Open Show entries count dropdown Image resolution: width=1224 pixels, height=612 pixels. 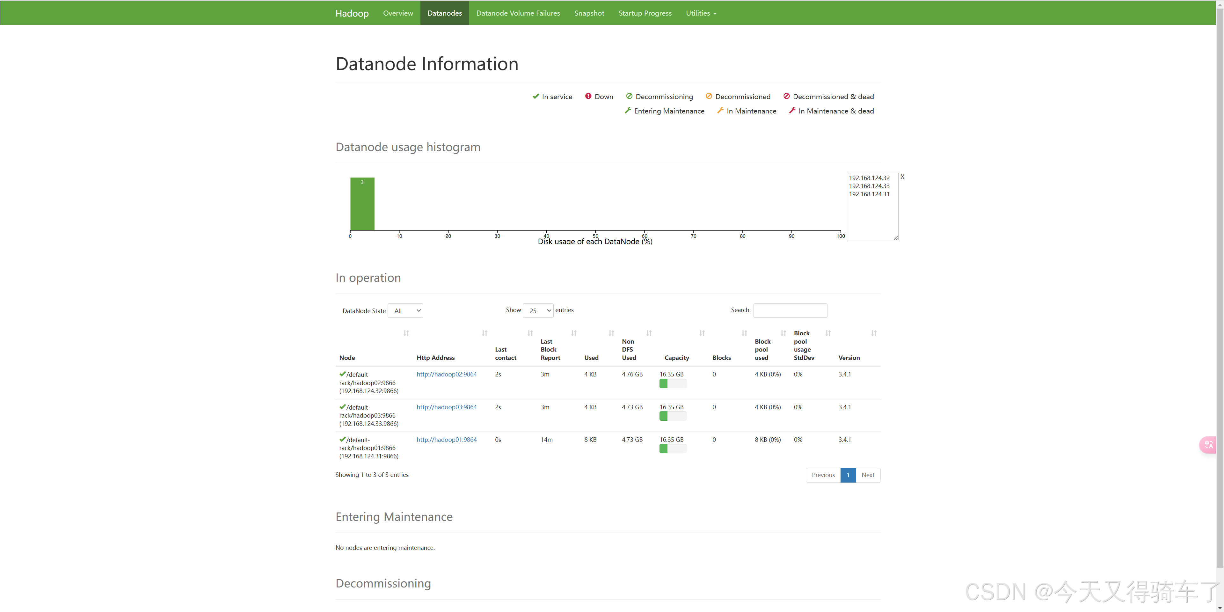[538, 311]
